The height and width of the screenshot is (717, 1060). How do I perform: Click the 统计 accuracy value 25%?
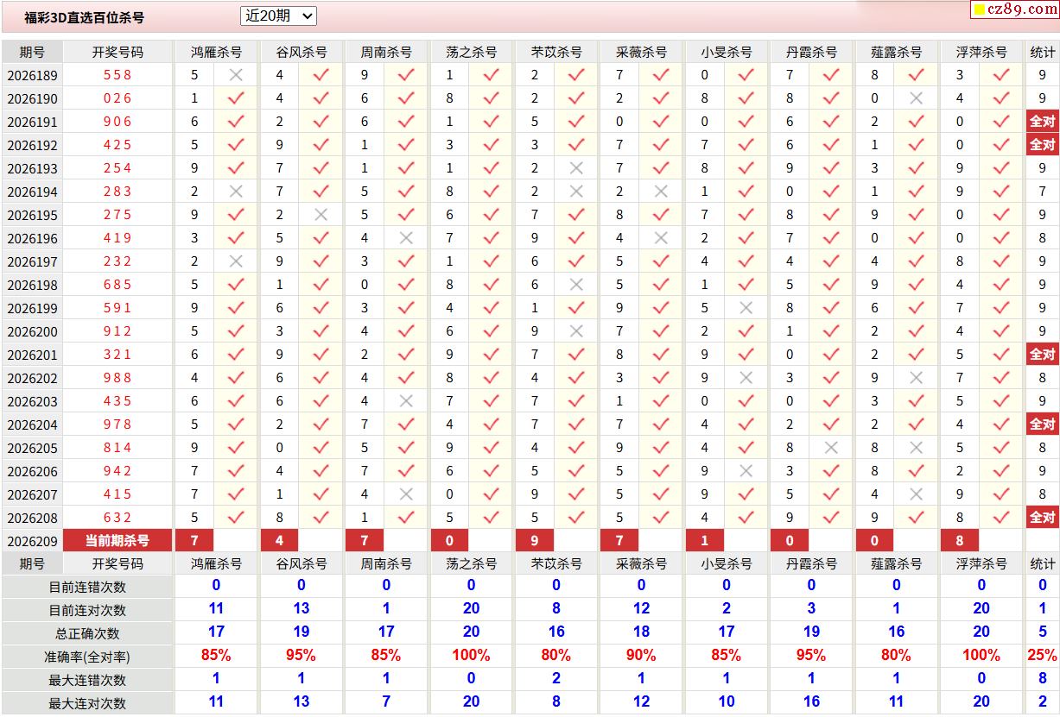[1043, 656]
